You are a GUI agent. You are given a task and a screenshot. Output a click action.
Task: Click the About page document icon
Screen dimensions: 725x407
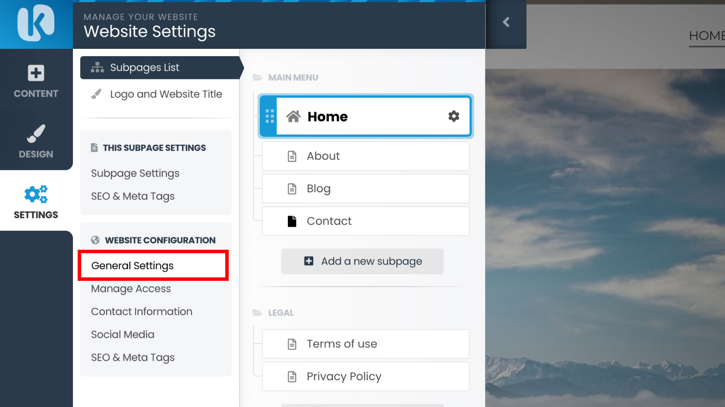tap(292, 156)
